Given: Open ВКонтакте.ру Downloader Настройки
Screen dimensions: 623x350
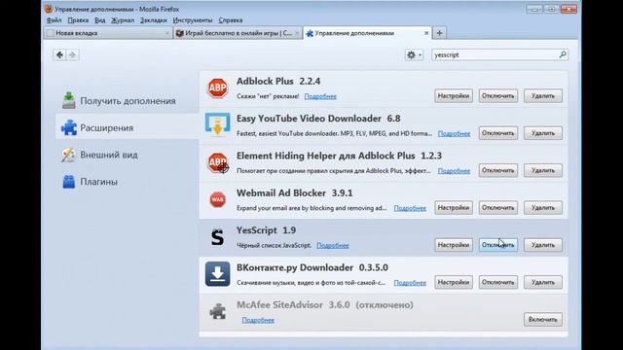Looking at the screenshot, I should 454,282.
